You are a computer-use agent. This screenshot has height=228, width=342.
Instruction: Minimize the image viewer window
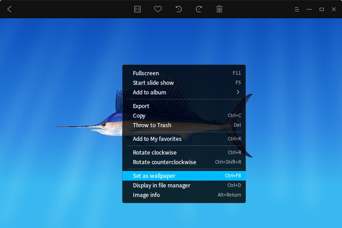[x=309, y=10]
